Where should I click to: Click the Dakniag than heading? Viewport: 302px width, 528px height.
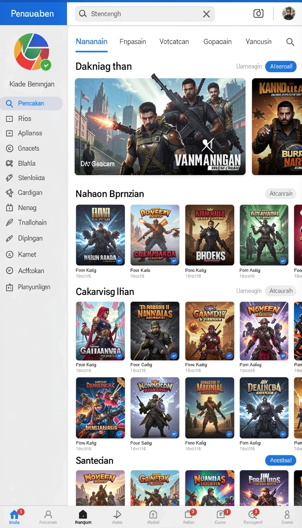[x=103, y=66]
